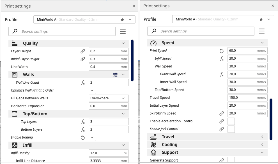Open Walls section visibility settings sliders icon
Screen dimensions: 278x164
[x=115, y=75]
